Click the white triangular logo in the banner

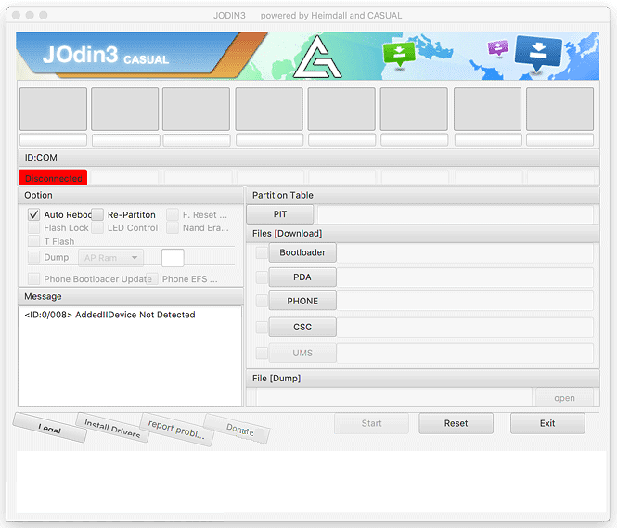coord(317,58)
